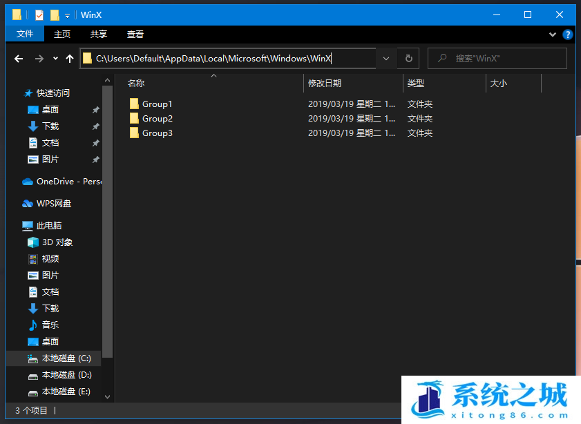The image size is (581, 424).
Task: Open OneDrive - Personal in the sidebar
Action: [61, 182]
